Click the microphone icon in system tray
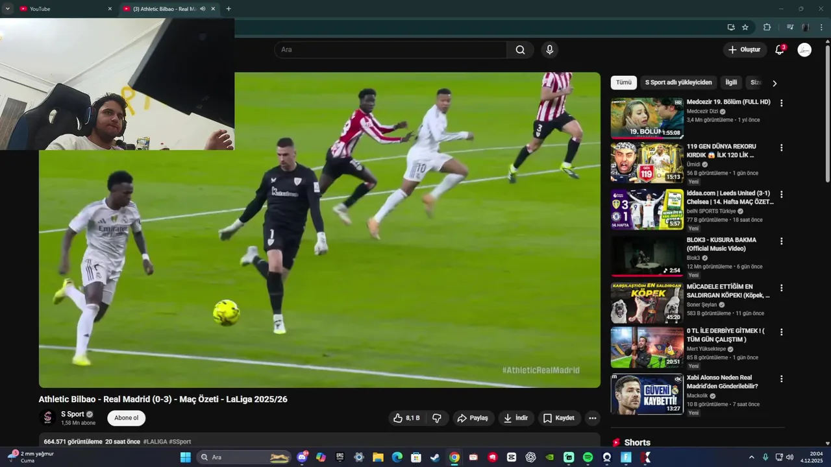This screenshot has height=467, width=831. [765, 457]
